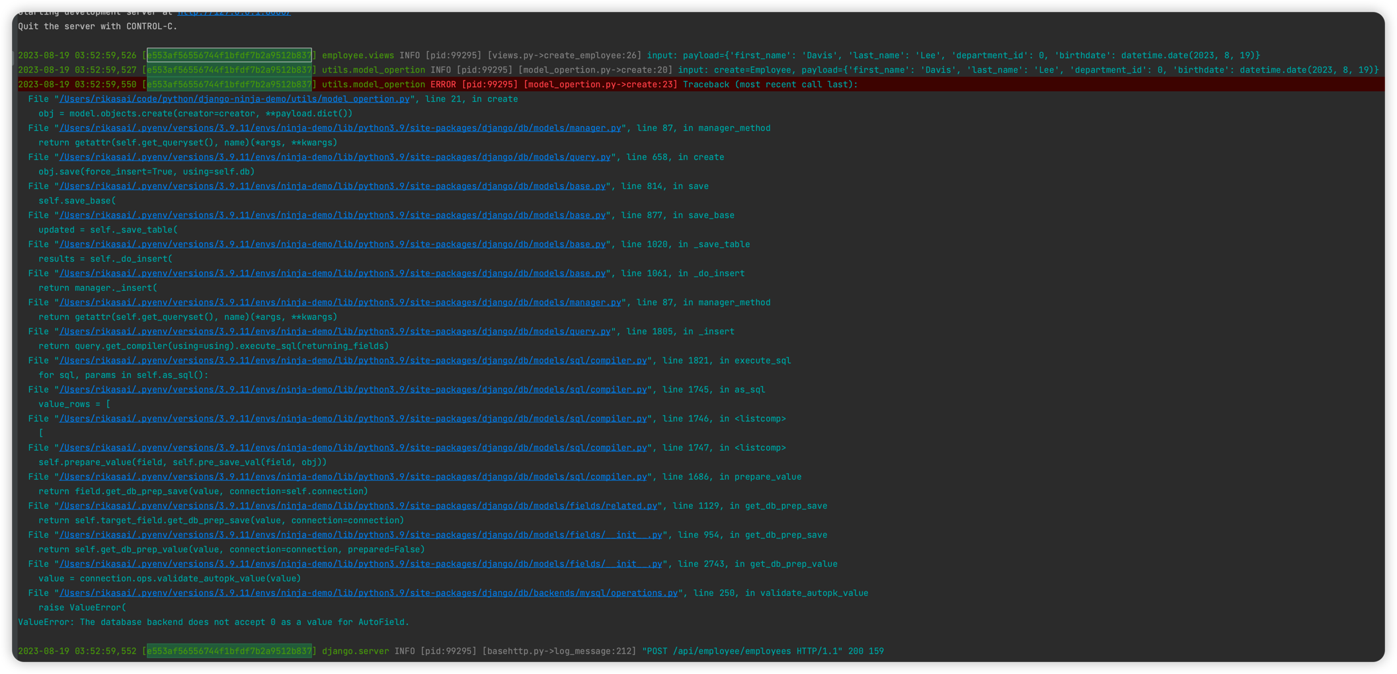Open base.py link for save_base line 877
The height and width of the screenshot is (674, 1397).
(333, 215)
